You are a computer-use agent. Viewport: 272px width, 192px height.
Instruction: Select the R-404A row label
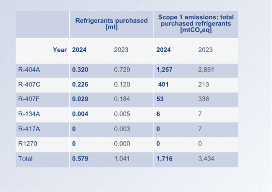[x=29, y=70]
